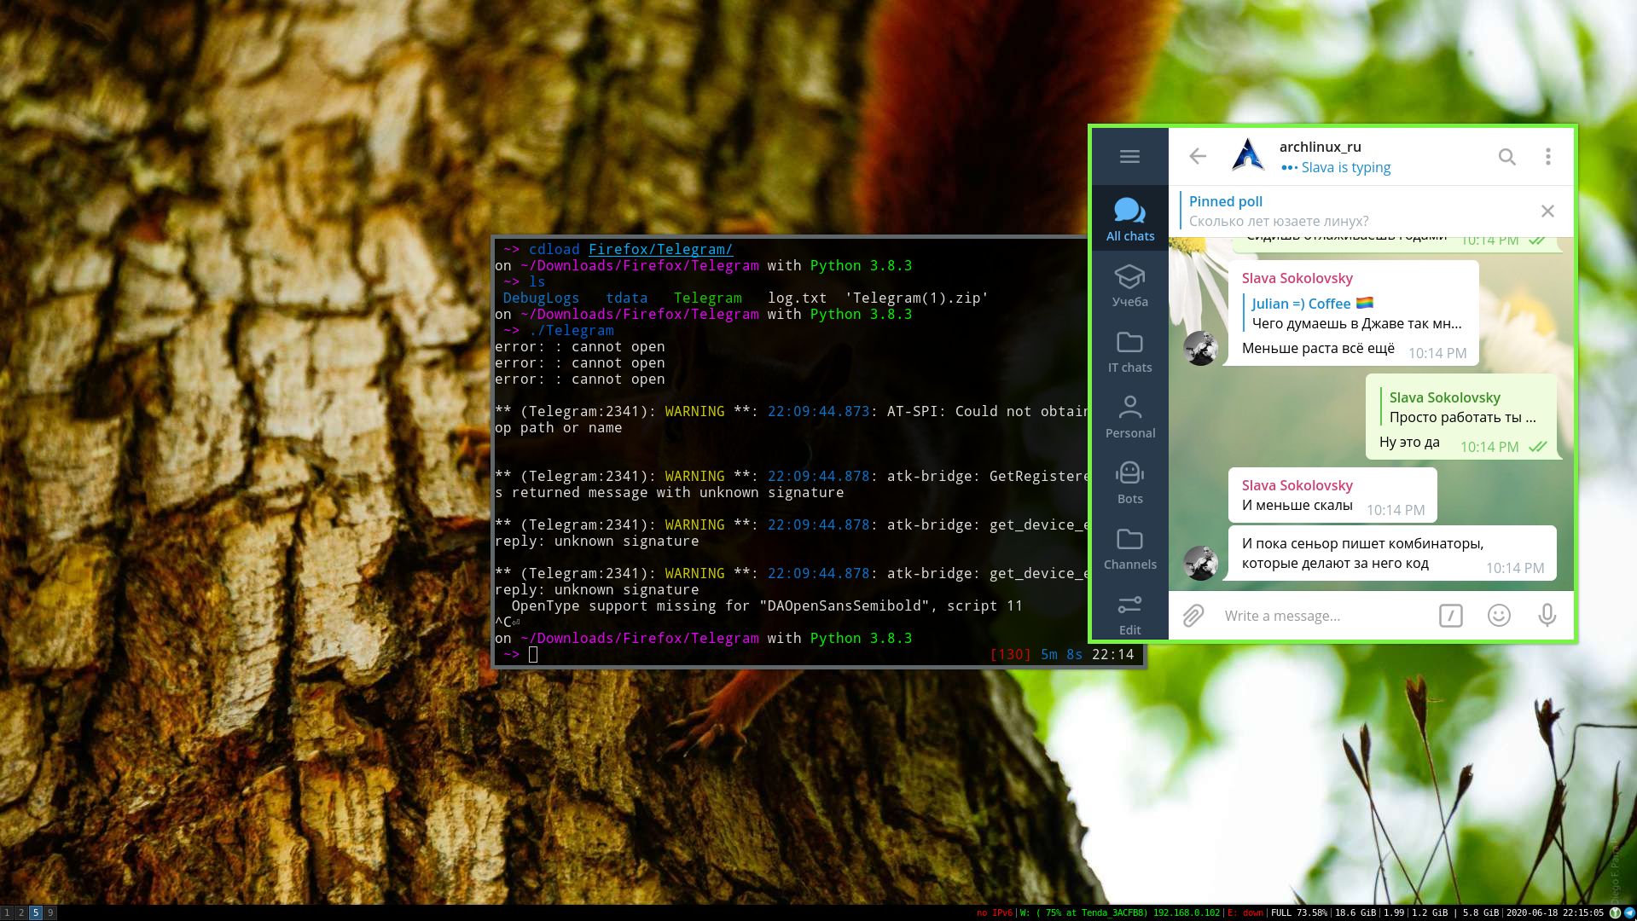
Task: Start voice recording with microphone icon
Action: pos(1547,616)
